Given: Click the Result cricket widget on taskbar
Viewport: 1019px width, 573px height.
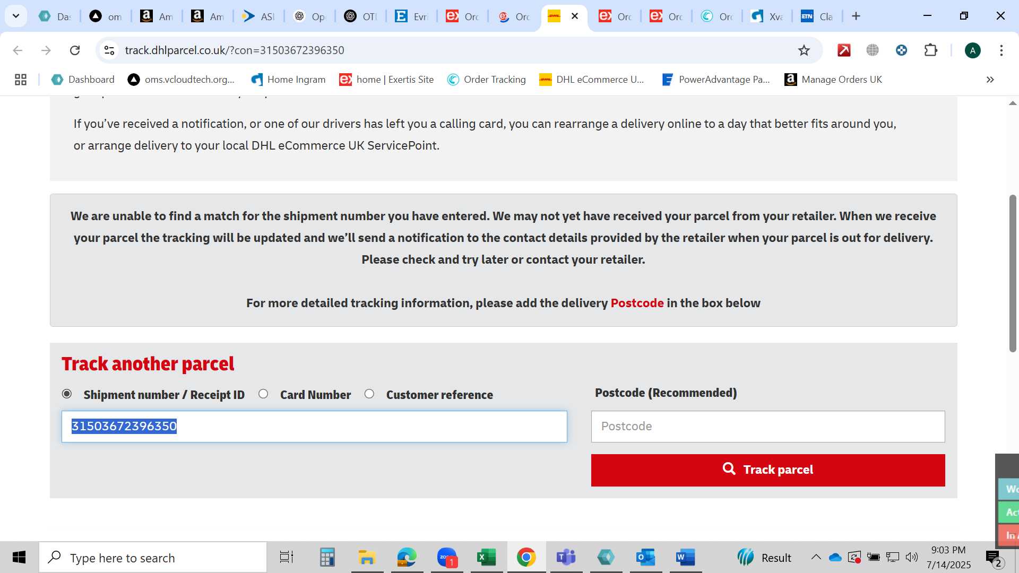Looking at the screenshot, I should (764, 558).
